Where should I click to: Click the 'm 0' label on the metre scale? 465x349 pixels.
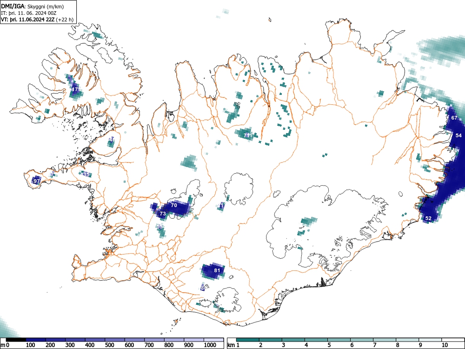click(x=5, y=345)
